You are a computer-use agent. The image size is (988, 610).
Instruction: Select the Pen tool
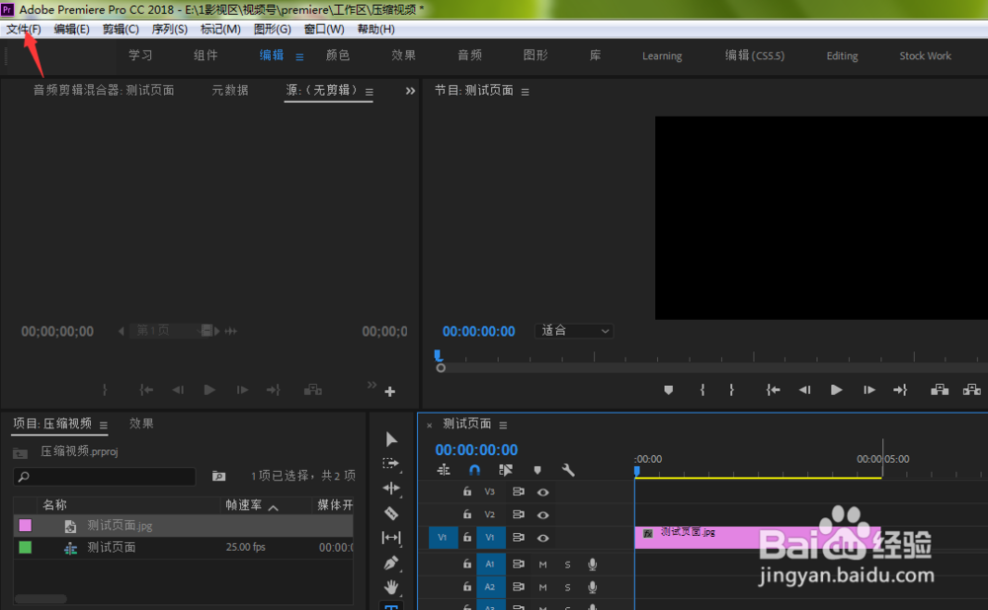point(391,563)
